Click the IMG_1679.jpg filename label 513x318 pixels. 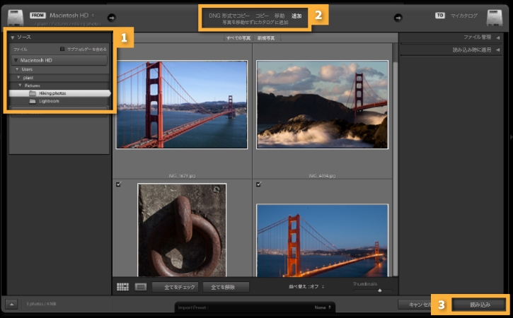[182, 176]
